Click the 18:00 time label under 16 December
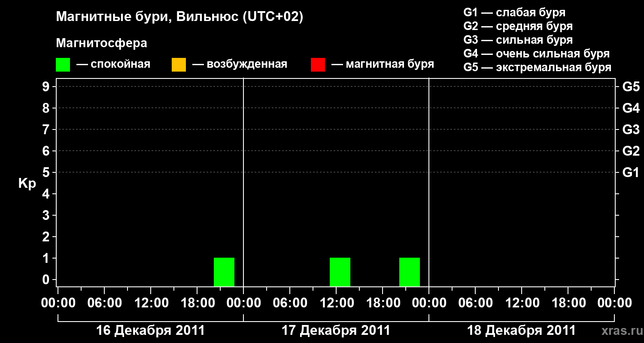 tap(197, 303)
